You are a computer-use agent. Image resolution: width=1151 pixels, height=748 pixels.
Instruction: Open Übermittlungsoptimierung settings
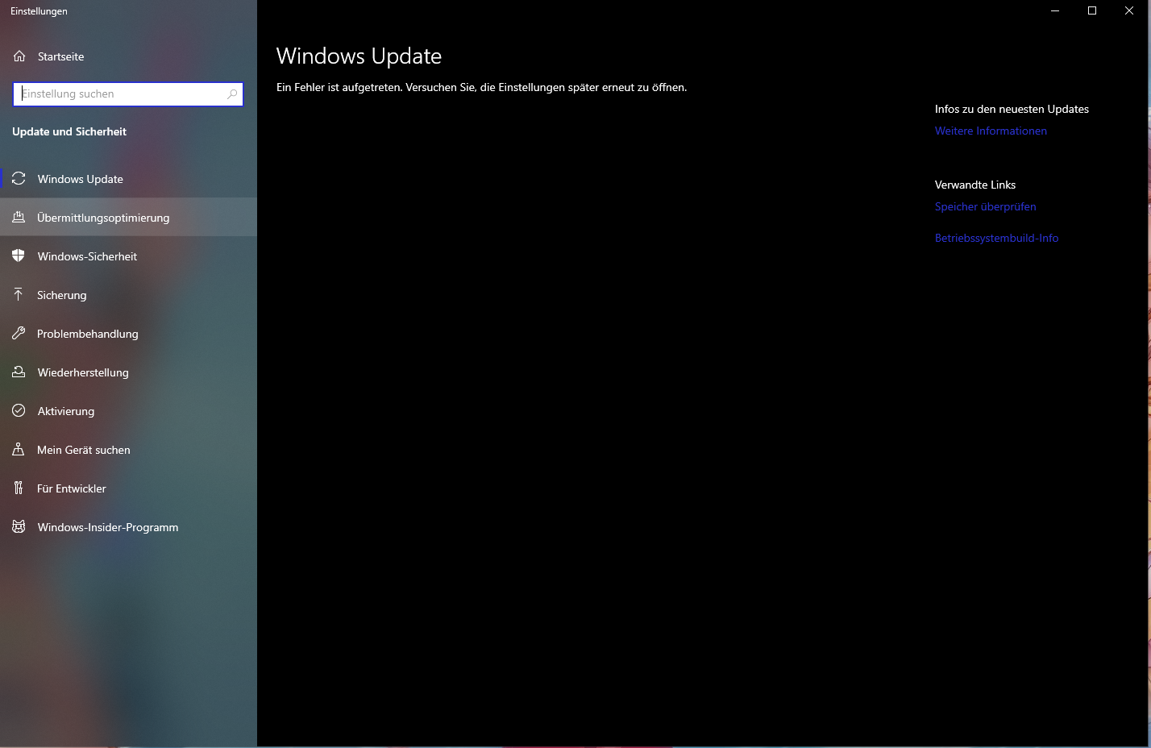[x=128, y=218]
